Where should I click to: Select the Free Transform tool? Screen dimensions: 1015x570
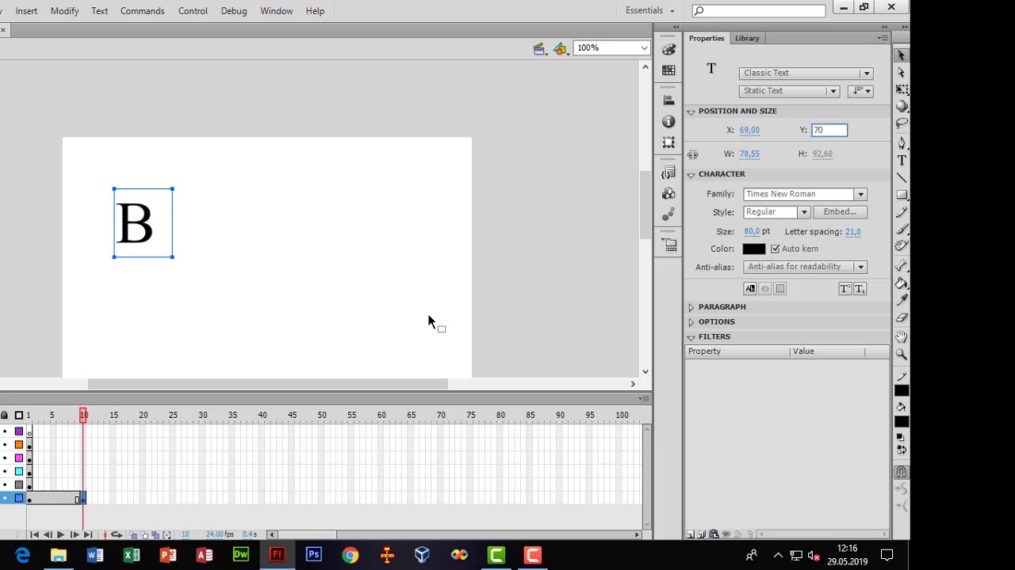[x=902, y=89]
